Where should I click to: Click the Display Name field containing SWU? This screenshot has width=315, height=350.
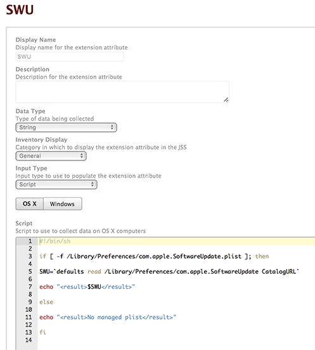point(69,56)
